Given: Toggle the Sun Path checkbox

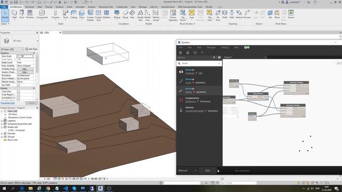Looking at the screenshot, I should 19,85.
